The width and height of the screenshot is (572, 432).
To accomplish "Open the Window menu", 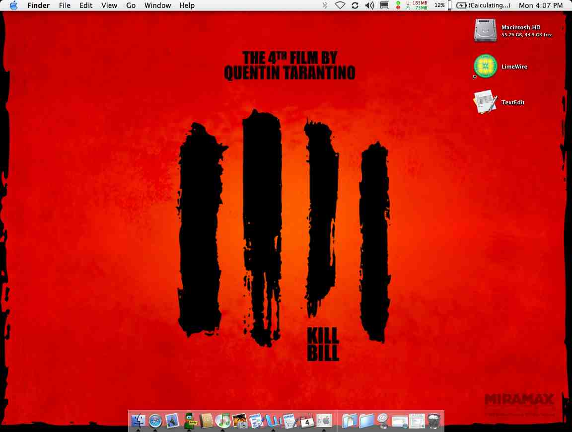I will click(x=157, y=5).
